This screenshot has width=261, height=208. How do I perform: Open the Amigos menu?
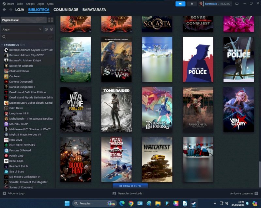click(30, 4)
